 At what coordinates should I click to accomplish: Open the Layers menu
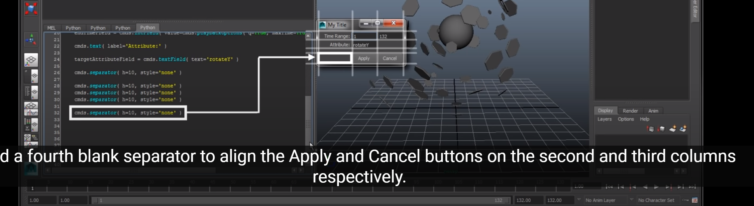coord(604,119)
